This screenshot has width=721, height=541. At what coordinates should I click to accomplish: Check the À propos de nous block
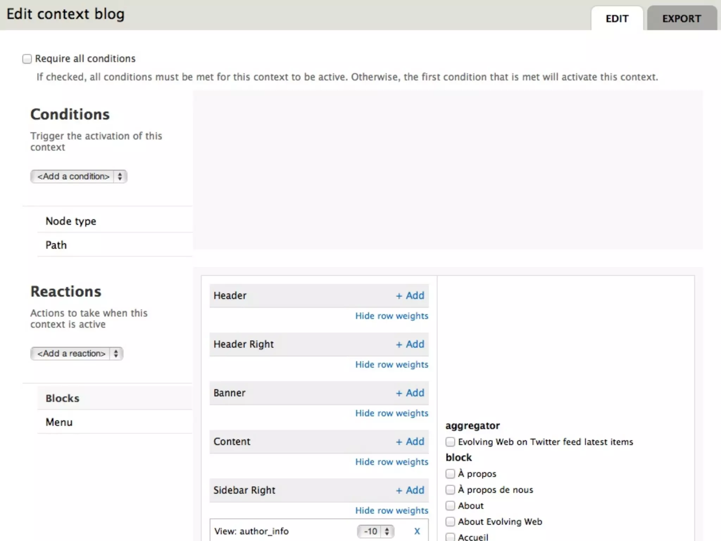coord(450,490)
